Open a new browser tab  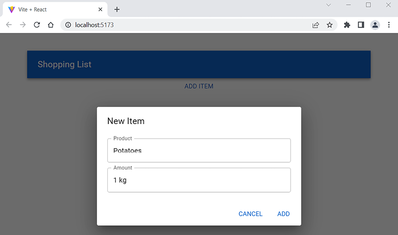tap(117, 9)
